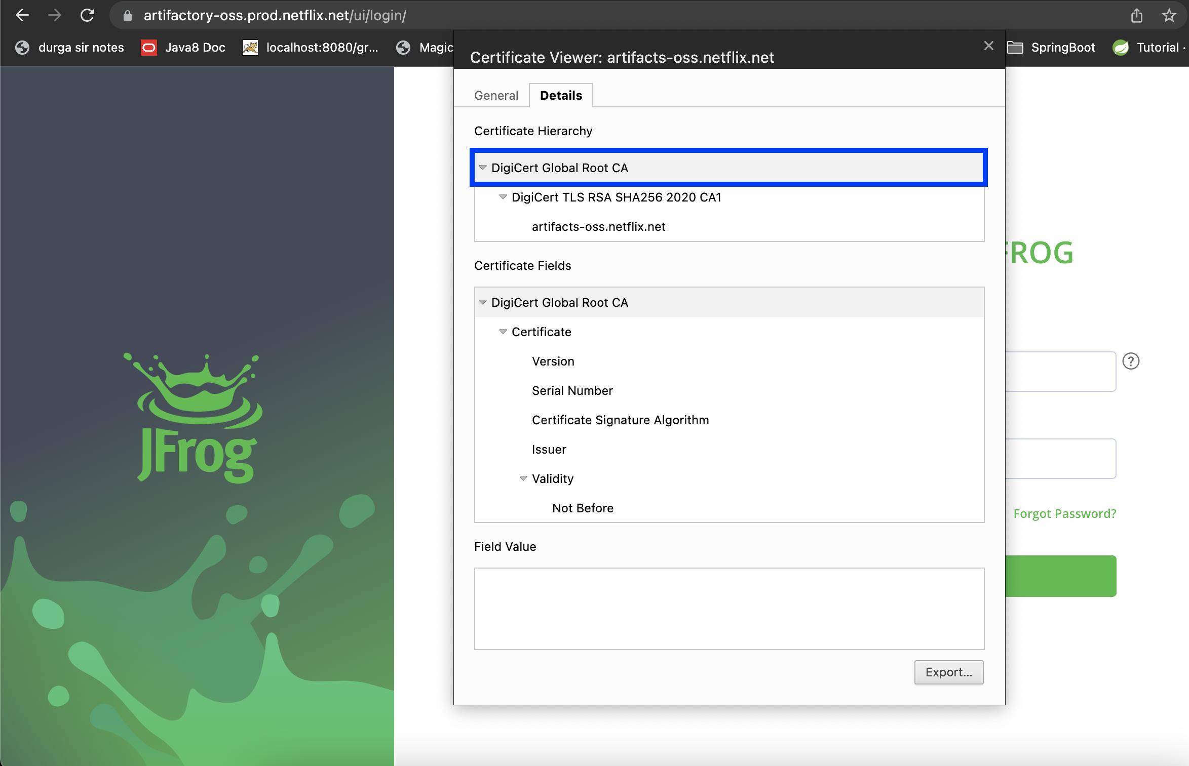
Task: Close the Certificate Viewer dialog
Action: (x=988, y=46)
